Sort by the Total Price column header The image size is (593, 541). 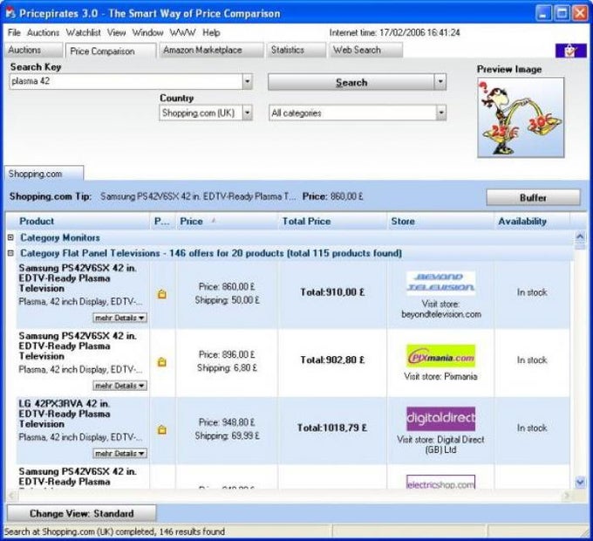tap(333, 222)
